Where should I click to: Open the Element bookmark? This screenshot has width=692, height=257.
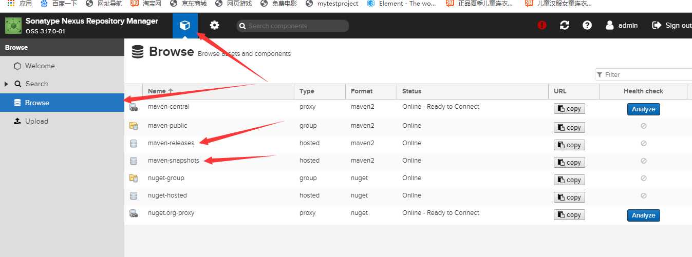coord(402,4)
